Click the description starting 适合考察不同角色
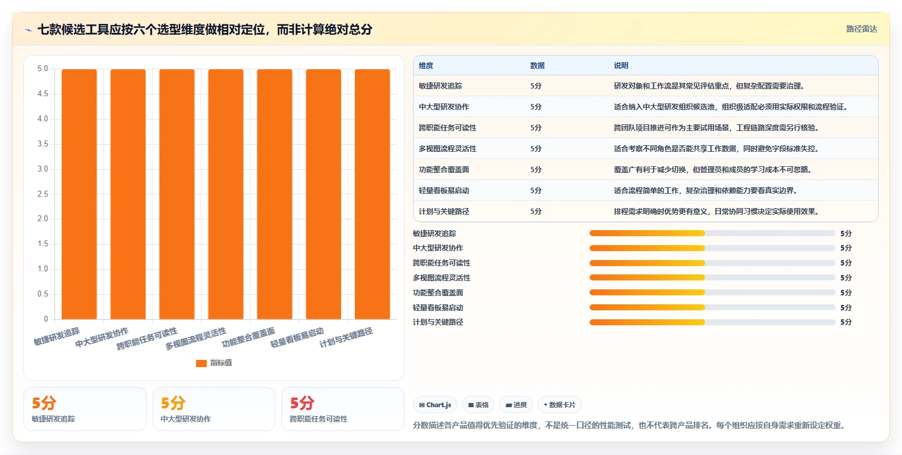The width and height of the screenshot is (902, 455). click(x=716, y=148)
